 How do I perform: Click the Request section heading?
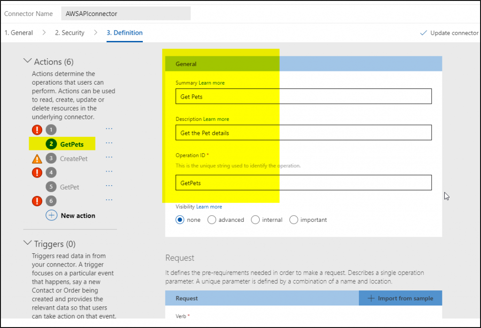point(180,258)
